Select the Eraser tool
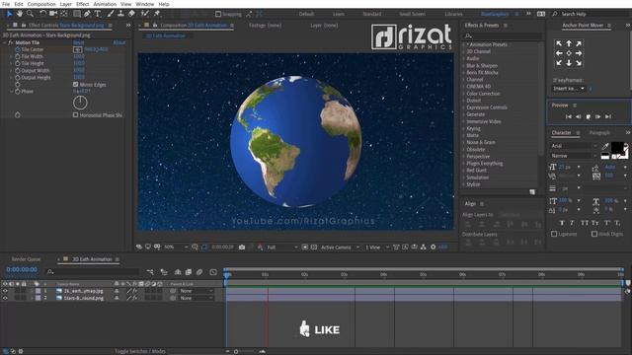632x355 pixels. point(131,14)
